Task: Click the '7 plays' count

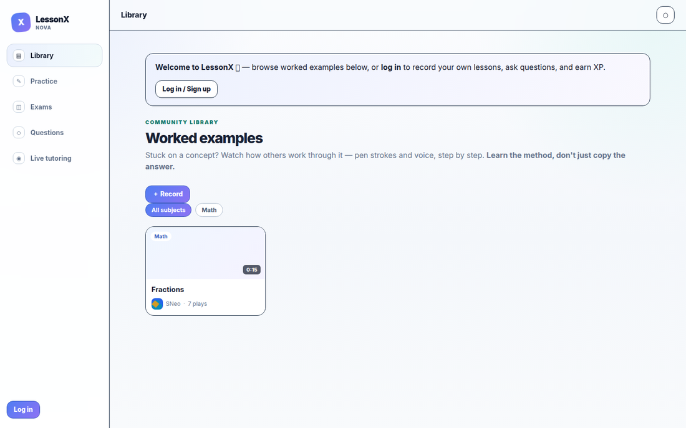Action: coord(197,304)
